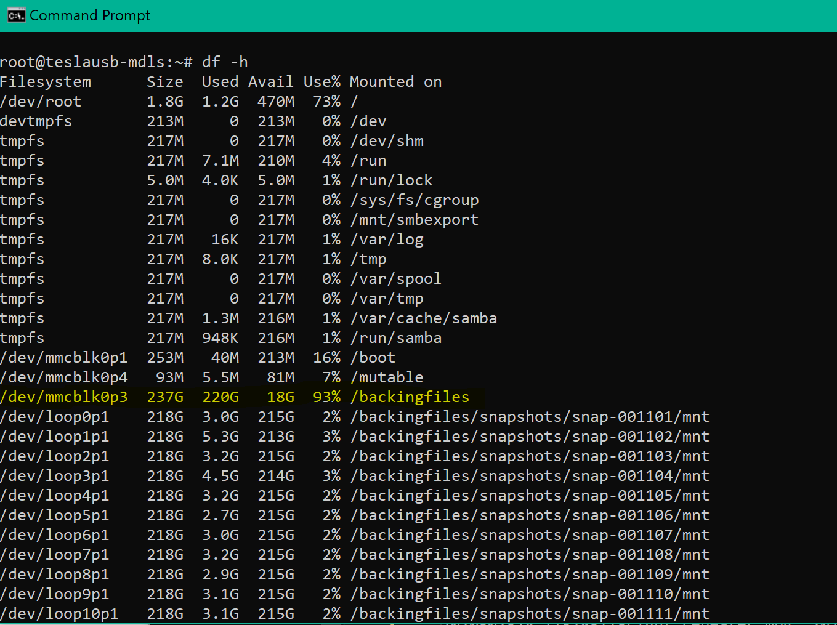The width and height of the screenshot is (837, 625).
Task: Click the '/mutable' mount point
Action: point(387,377)
